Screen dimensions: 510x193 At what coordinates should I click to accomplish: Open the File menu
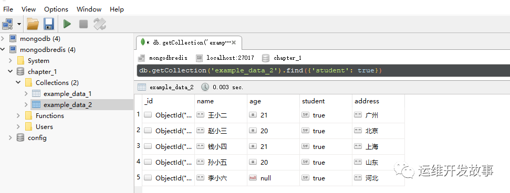(x=8, y=9)
